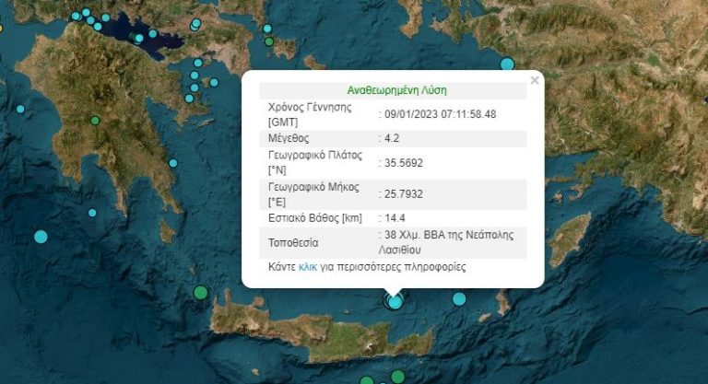Click the small cyan marker southwest of Peloponnese
Viewport: 708px width, 384px height.
(x=92, y=213)
